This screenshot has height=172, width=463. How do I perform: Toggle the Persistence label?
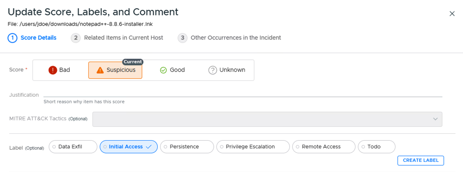click(x=187, y=147)
